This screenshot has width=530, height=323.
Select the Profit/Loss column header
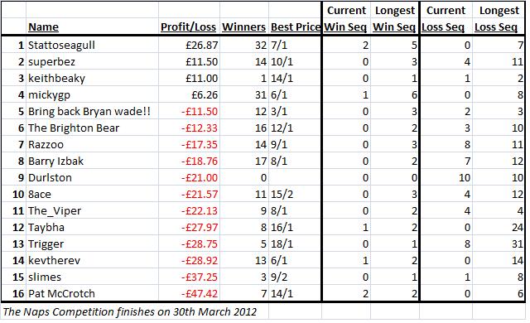pos(188,27)
